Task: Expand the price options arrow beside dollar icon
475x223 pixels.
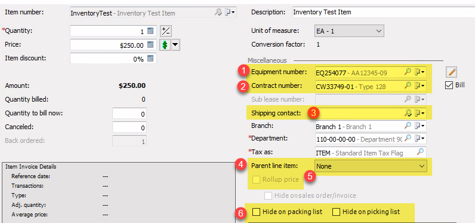Action: tap(175, 45)
